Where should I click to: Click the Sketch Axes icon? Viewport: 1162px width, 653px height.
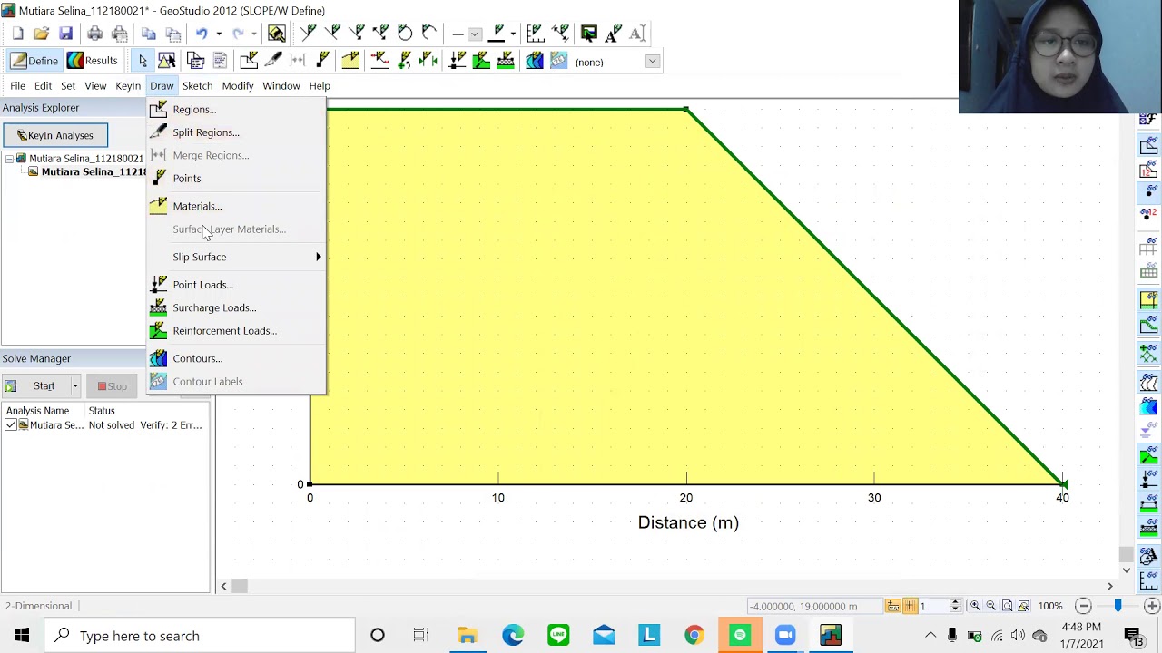pyautogui.click(x=535, y=34)
